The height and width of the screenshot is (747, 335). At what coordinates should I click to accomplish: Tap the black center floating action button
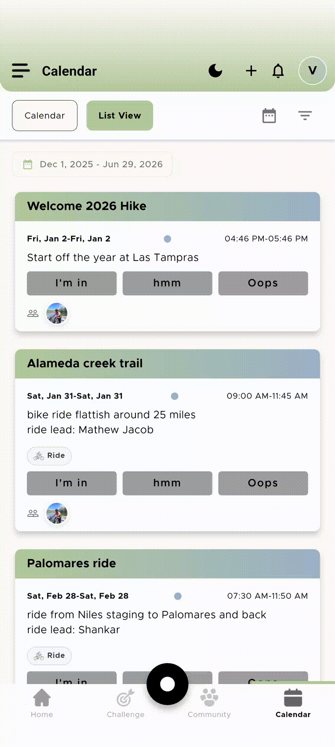167,684
